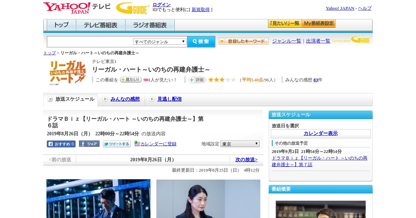Open the 新規取得 link
Image resolution: width=416 pixels, height=218 pixels.
[201, 10]
